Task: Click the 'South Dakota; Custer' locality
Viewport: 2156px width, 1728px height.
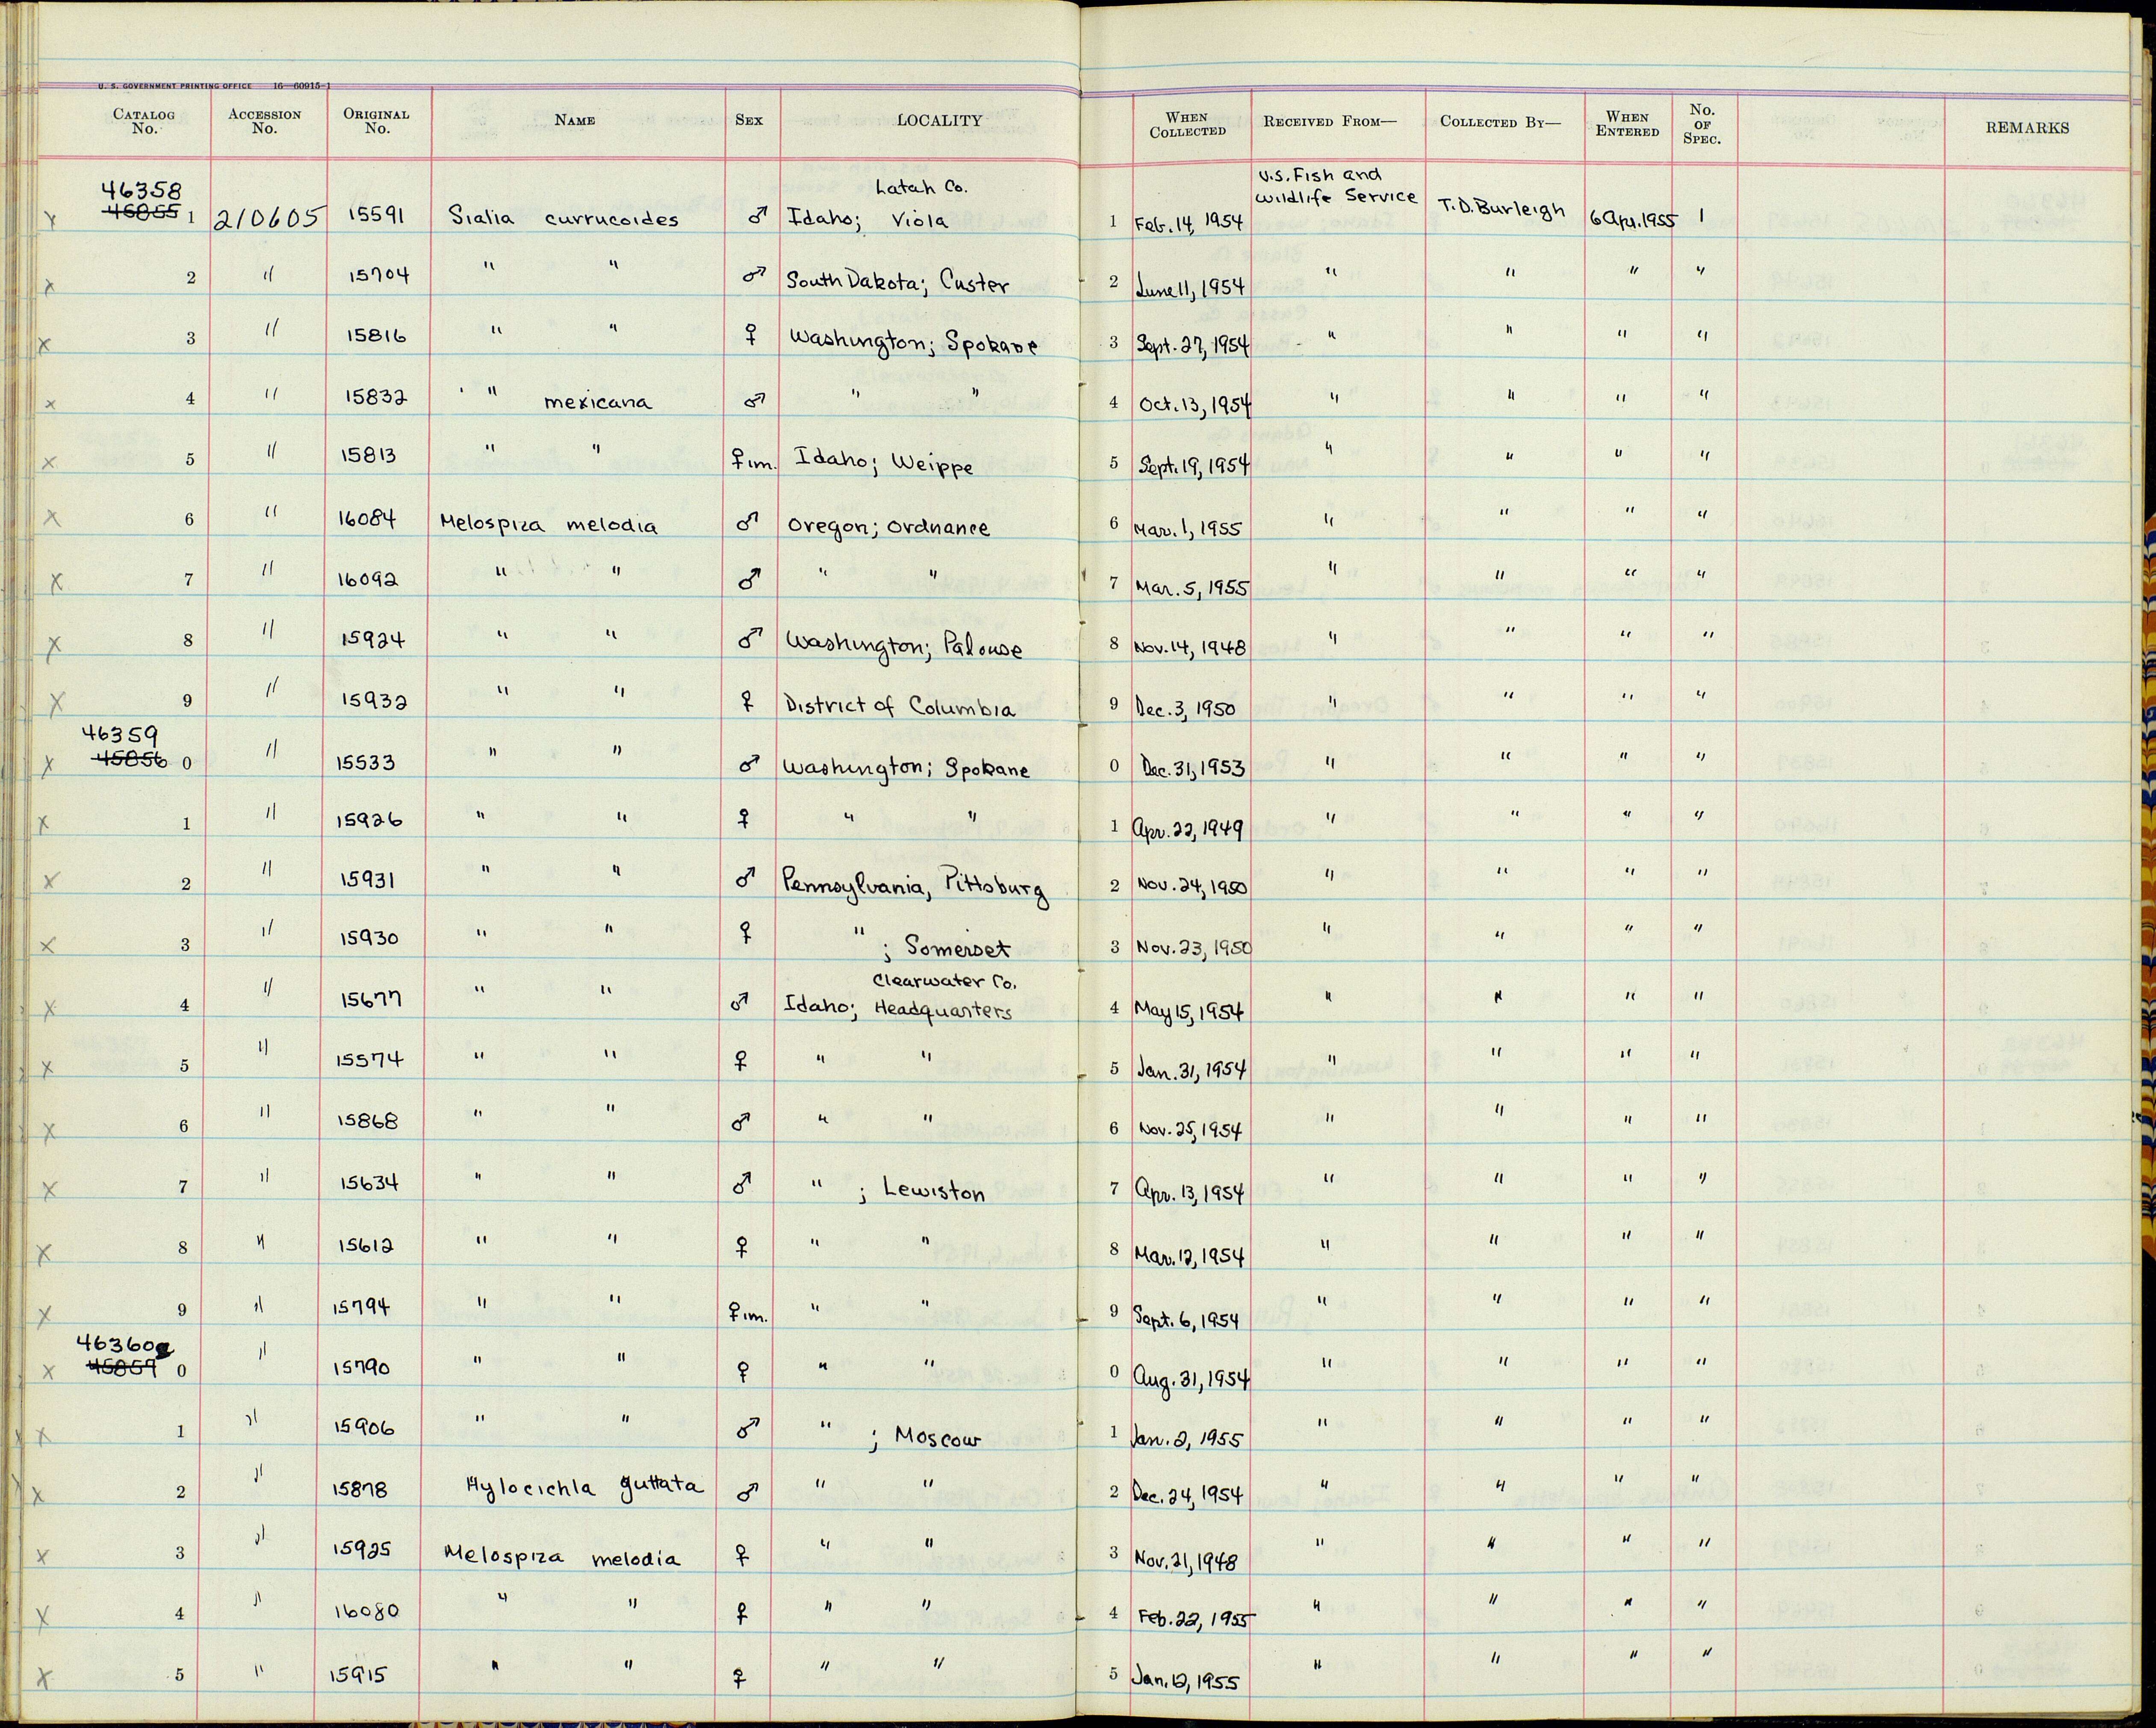Action: coord(897,282)
